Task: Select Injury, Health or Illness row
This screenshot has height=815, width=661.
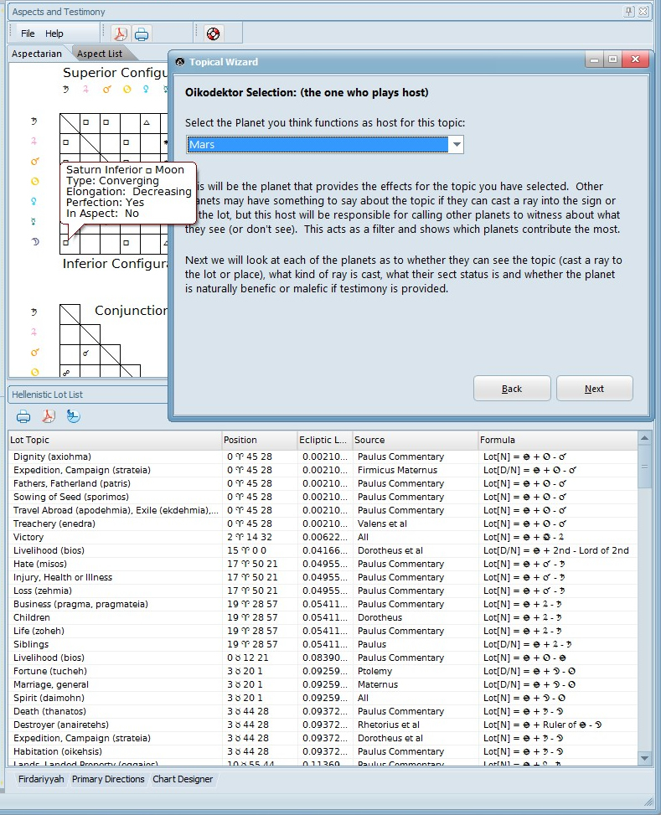Action: point(323,577)
